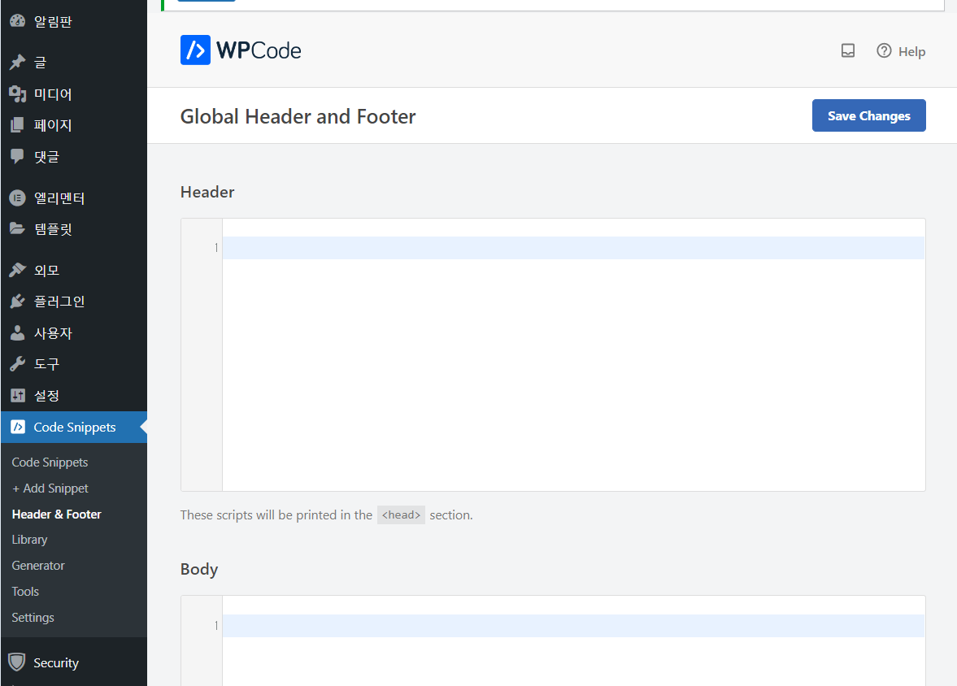Click the question mark Help icon
Screen dimensions: 957x686
click(884, 50)
